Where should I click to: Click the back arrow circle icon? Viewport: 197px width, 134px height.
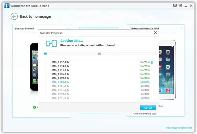coord(14,16)
